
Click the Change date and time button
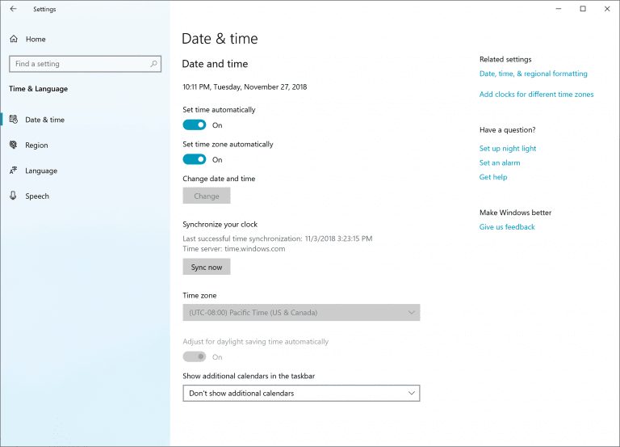point(207,196)
